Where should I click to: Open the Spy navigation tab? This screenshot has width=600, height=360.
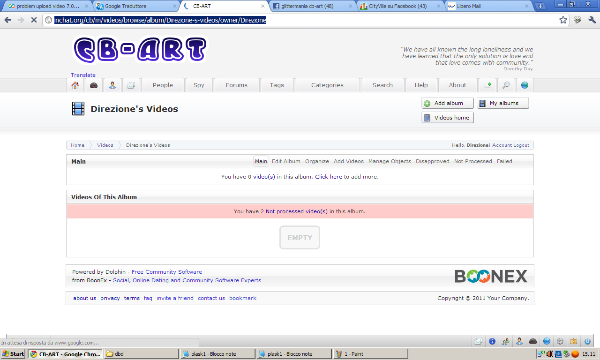(x=199, y=85)
